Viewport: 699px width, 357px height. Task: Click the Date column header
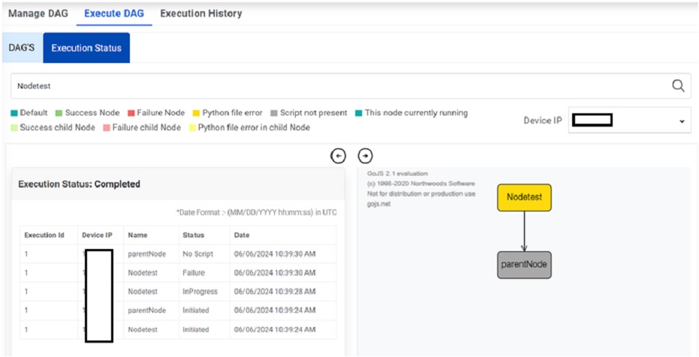tap(242, 235)
